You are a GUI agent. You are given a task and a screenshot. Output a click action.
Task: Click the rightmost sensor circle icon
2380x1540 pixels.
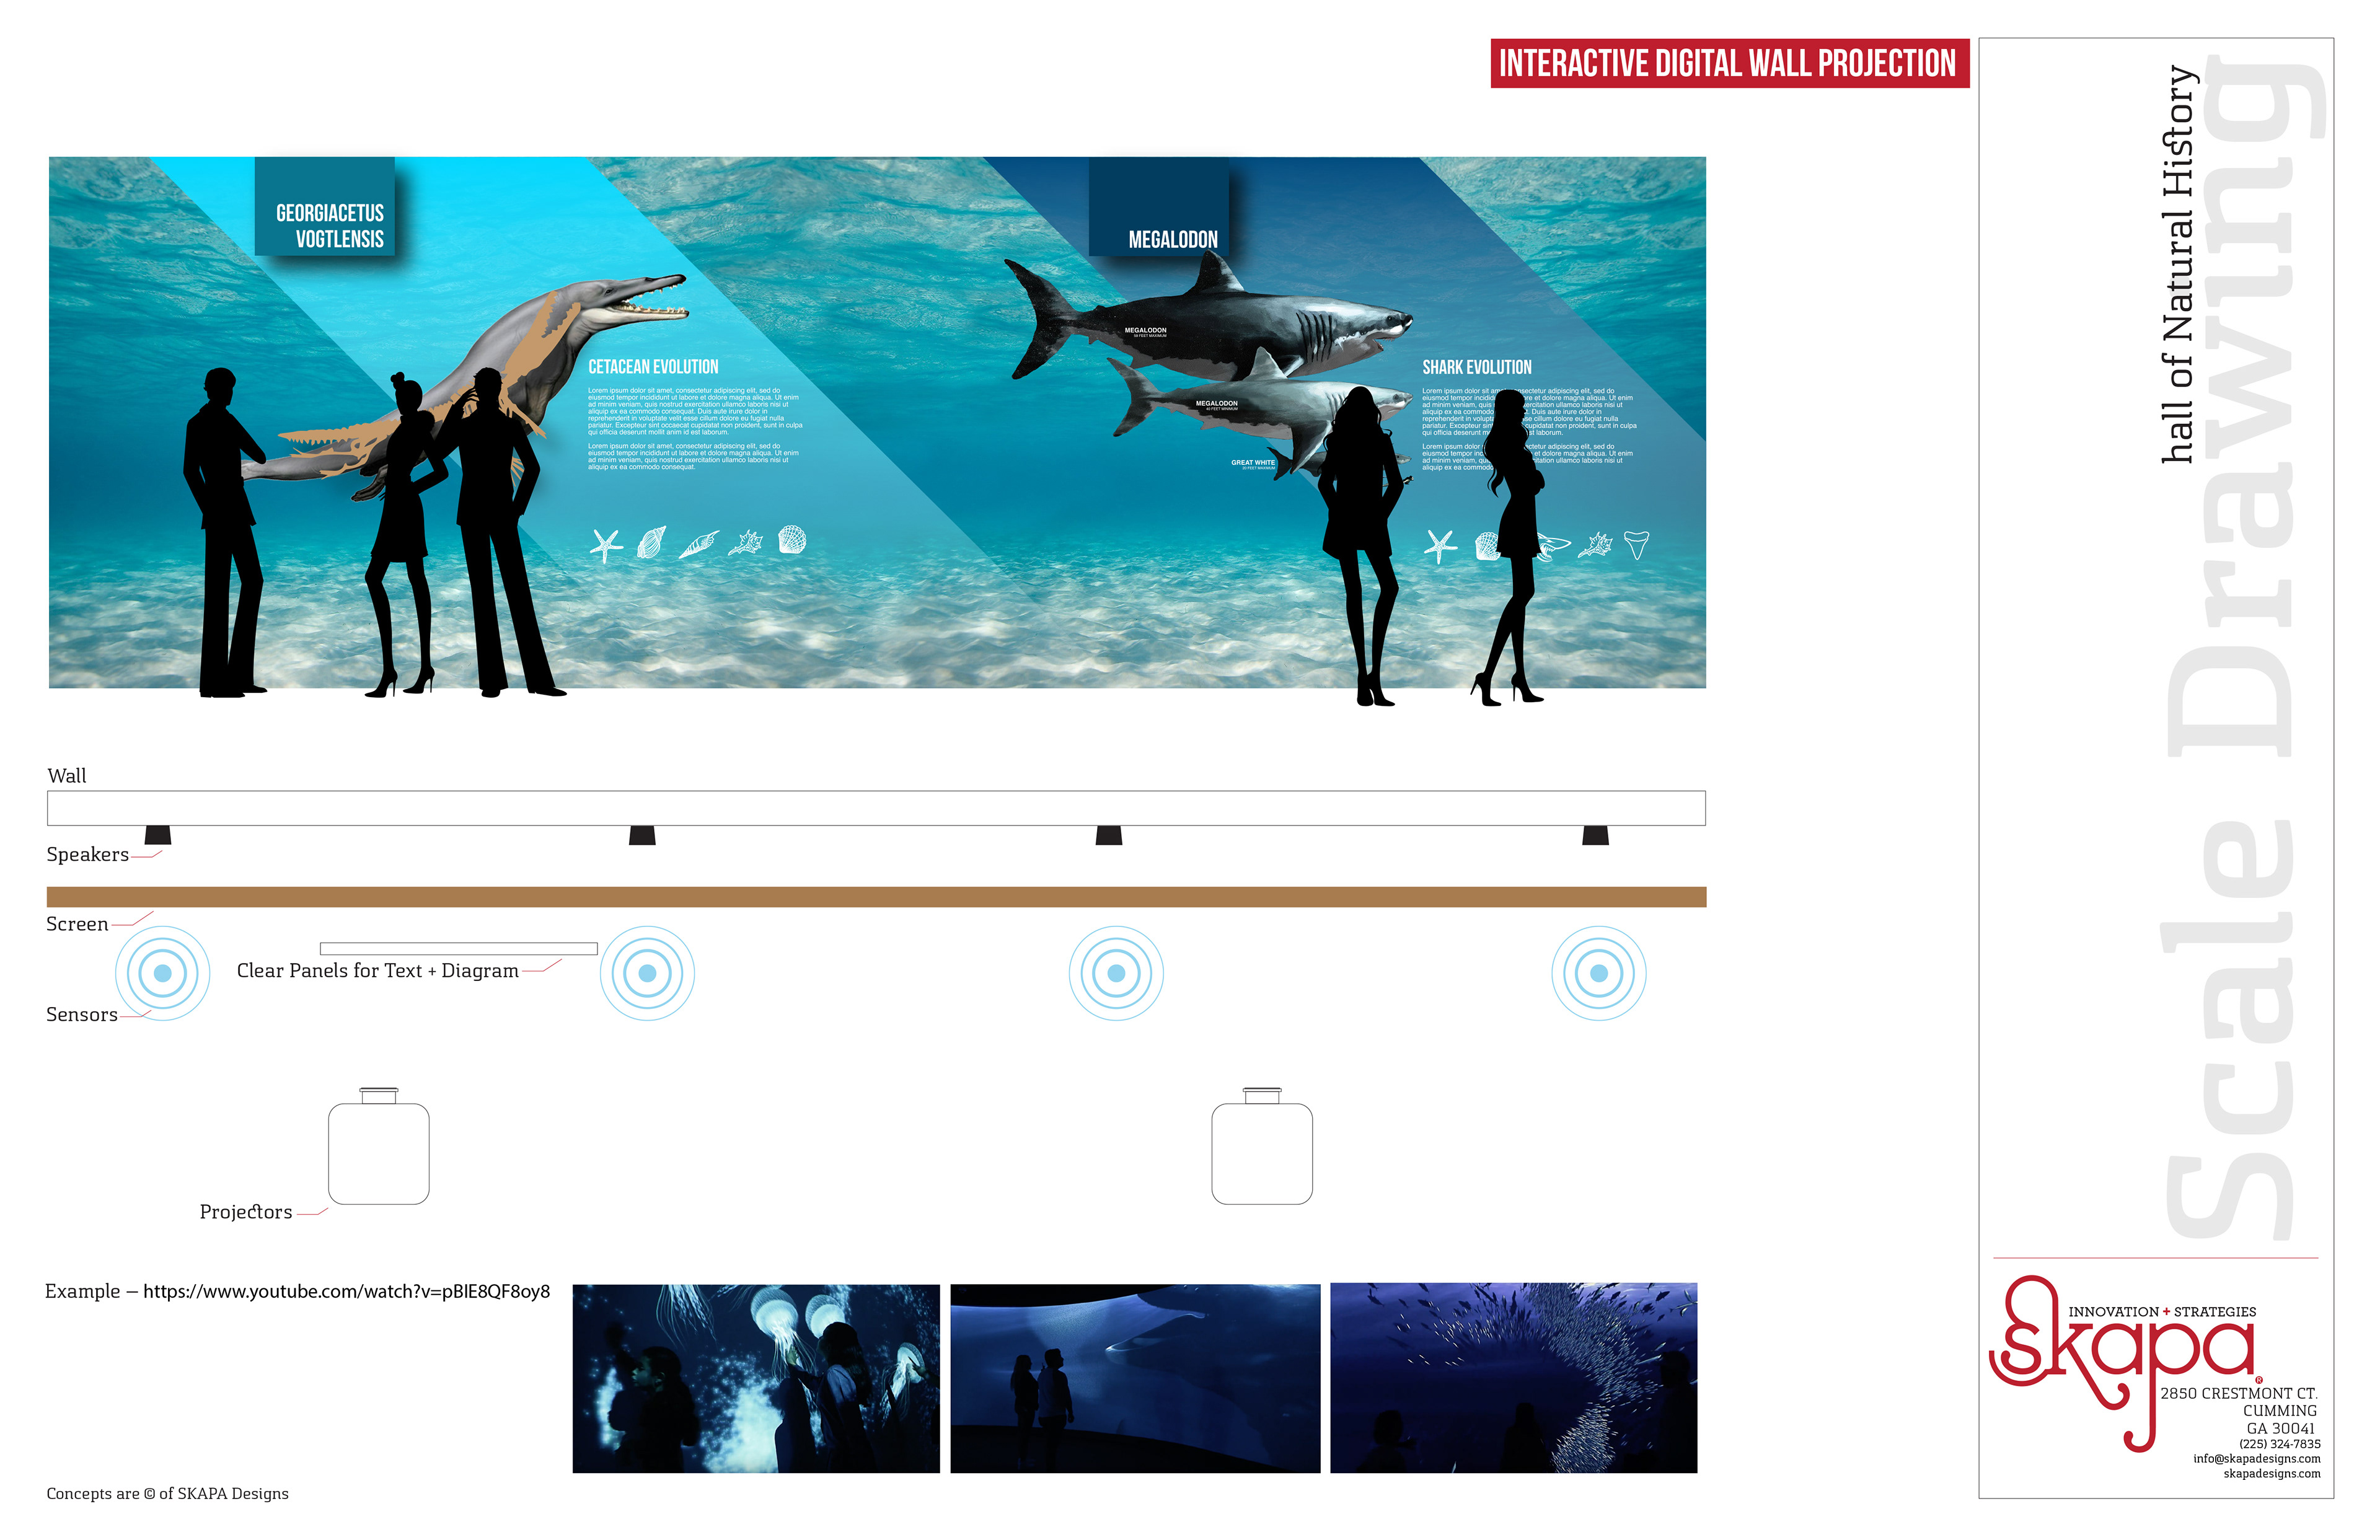(1598, 973)
